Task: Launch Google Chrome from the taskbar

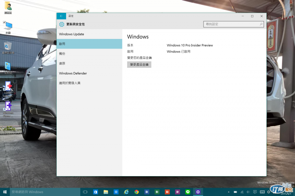Action: tap(136, 192)
